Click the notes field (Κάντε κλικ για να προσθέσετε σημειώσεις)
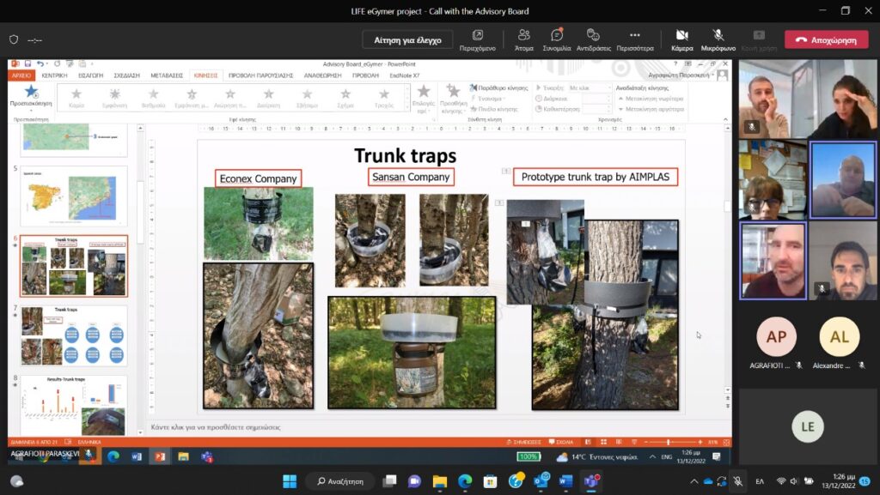This screenshot has height=495, width=880. click(216, 427)
